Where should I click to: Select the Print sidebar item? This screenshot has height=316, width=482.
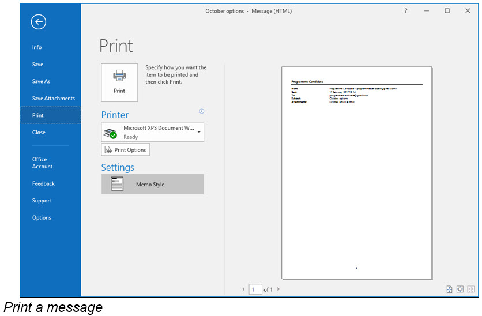[x=51, y=115]
